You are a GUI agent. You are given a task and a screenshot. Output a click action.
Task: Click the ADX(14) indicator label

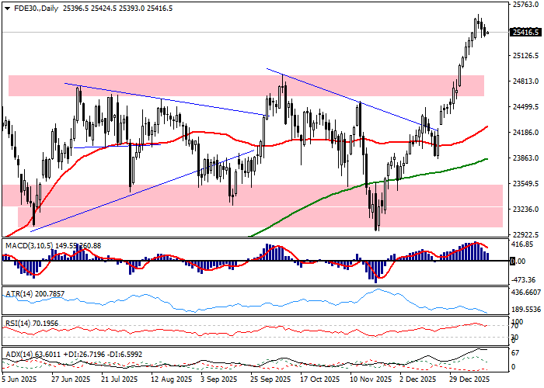21,354
